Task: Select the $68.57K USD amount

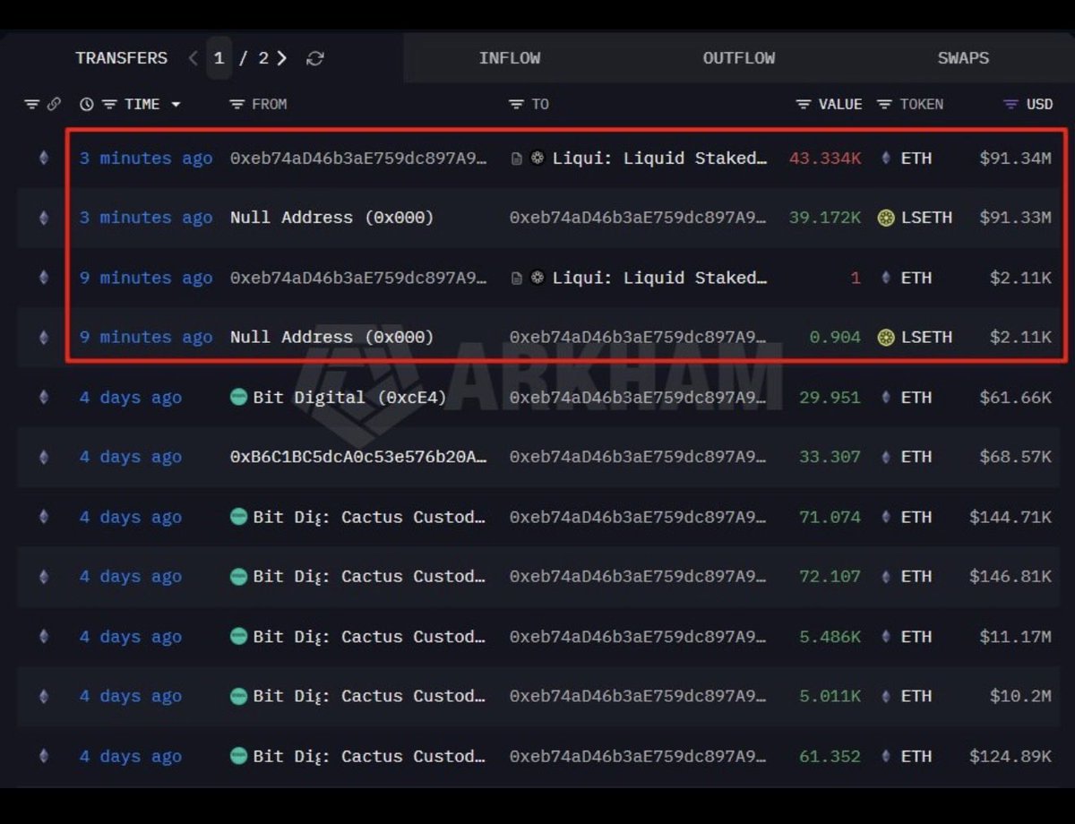Action: (1015, 457)
